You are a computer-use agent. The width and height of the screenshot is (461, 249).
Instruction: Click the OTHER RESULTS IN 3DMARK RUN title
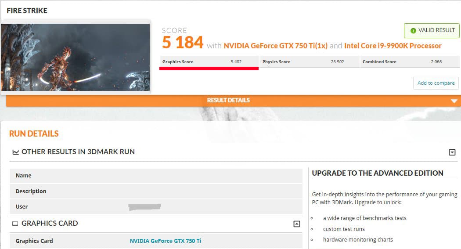pyautogui.click(x=78, y=152)
